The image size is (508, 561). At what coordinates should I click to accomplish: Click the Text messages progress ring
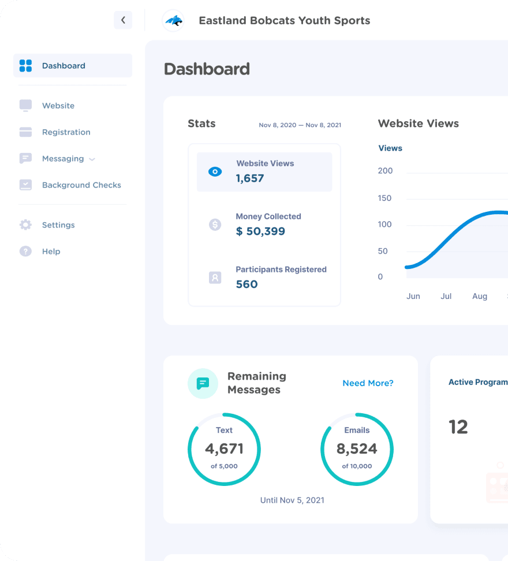pos(224,449)
